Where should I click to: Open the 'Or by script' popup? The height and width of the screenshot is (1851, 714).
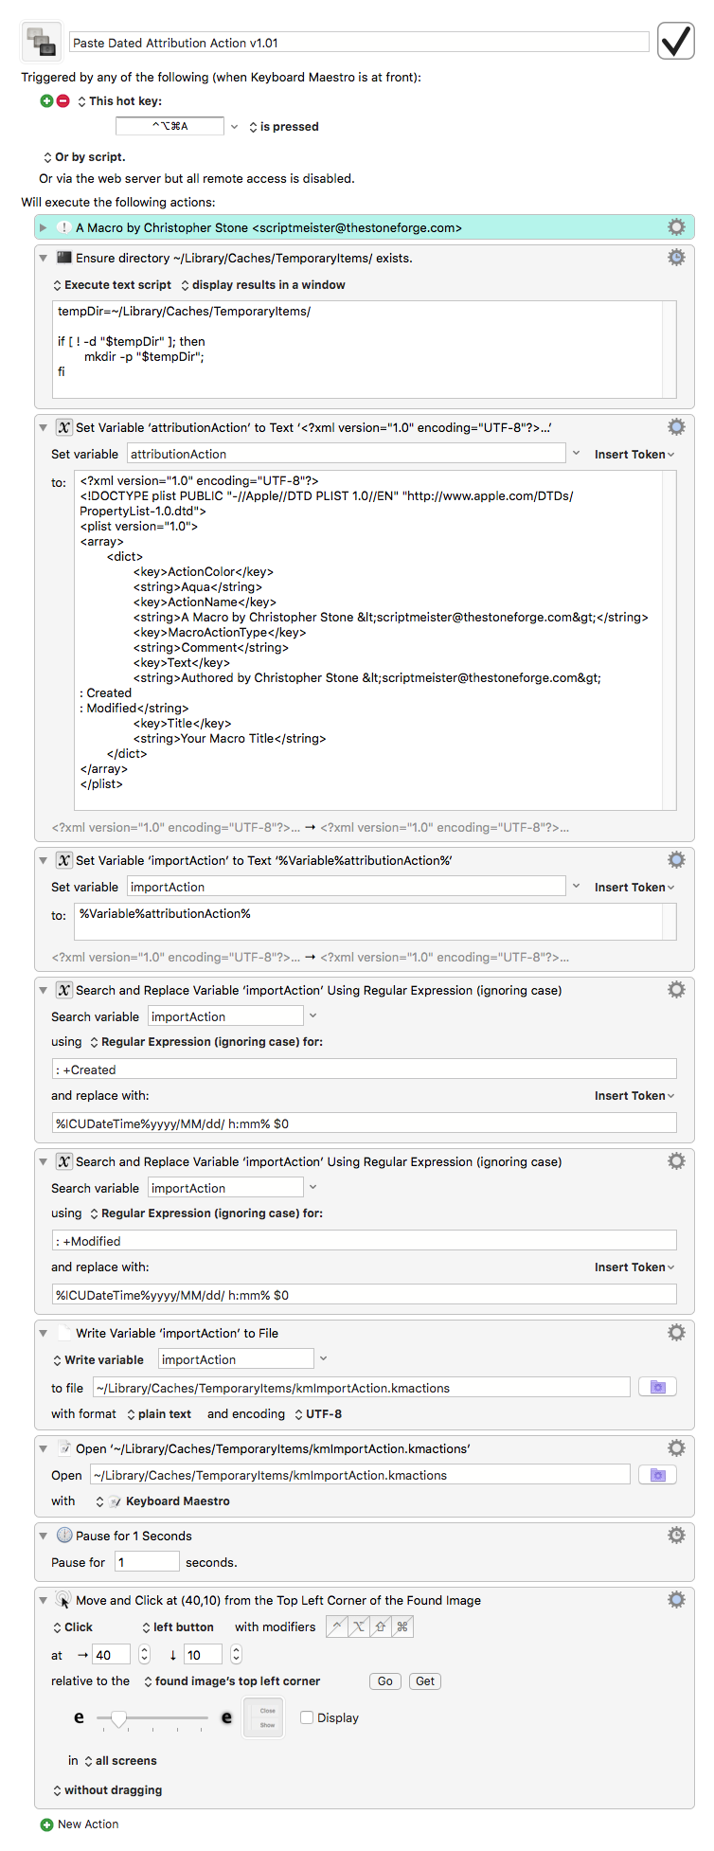pos(83,157)
